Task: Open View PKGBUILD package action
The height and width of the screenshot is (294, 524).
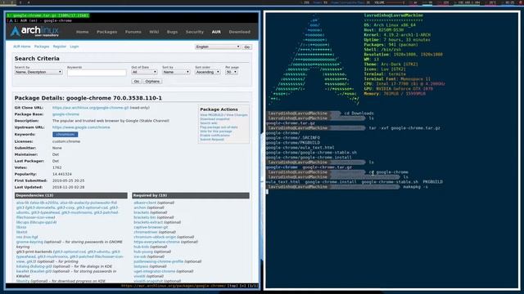Action: pos(211,115)
